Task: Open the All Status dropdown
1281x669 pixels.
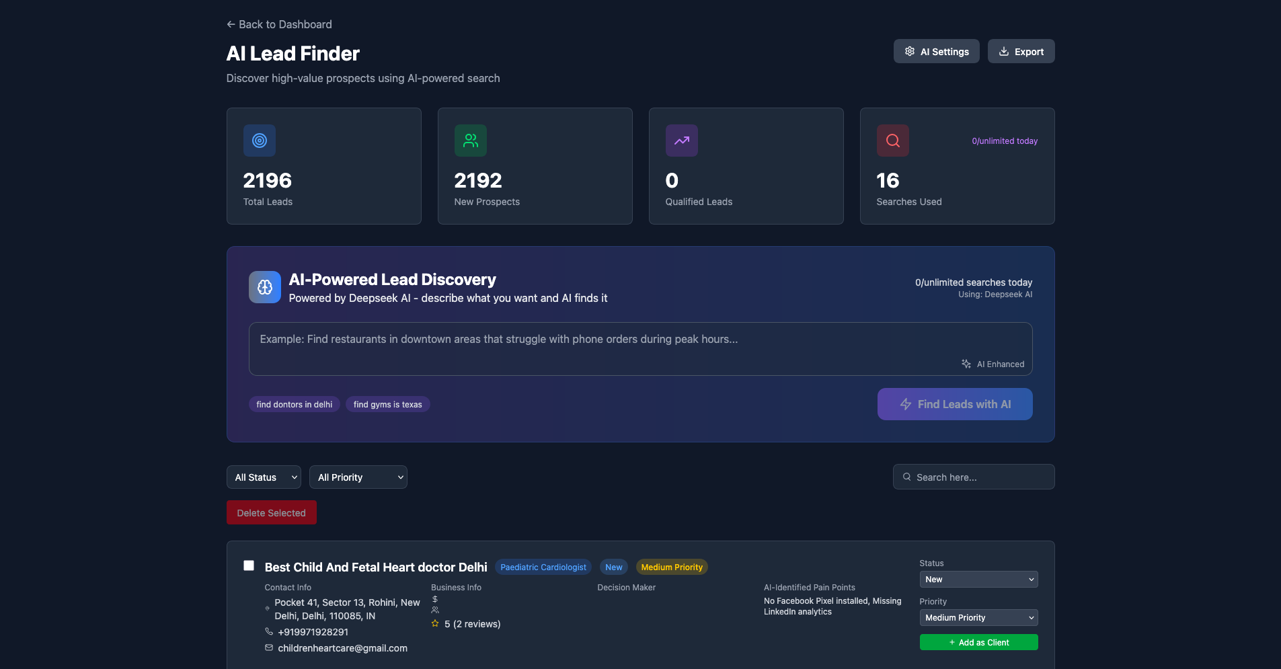Action: click(263, 477)
